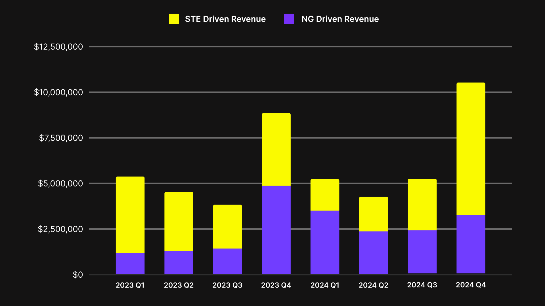
Task: Select the 2023 Q1 purple NG segment
Action: pos(130,263)
